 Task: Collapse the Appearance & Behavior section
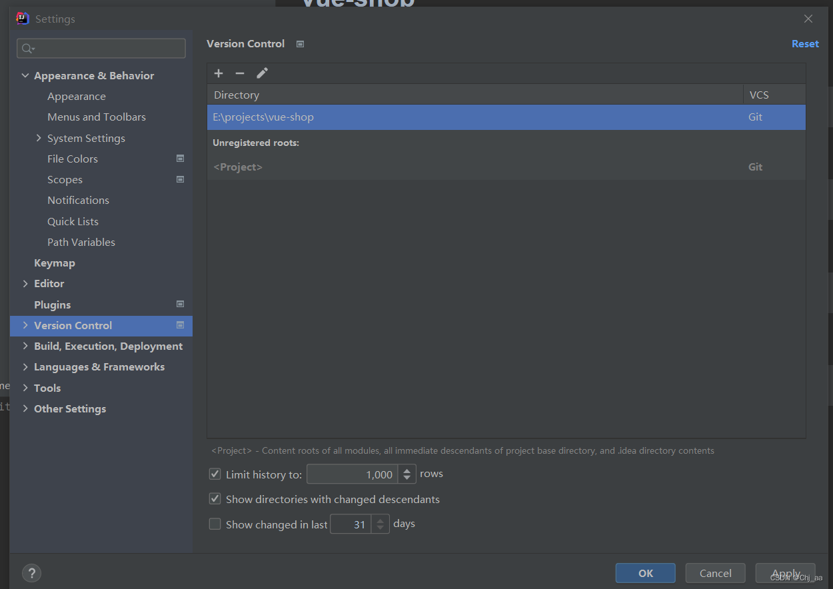25,76
